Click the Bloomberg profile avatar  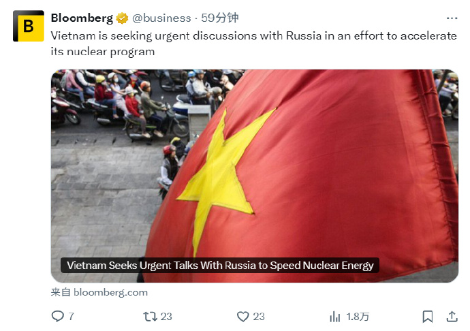click(29, 26)
